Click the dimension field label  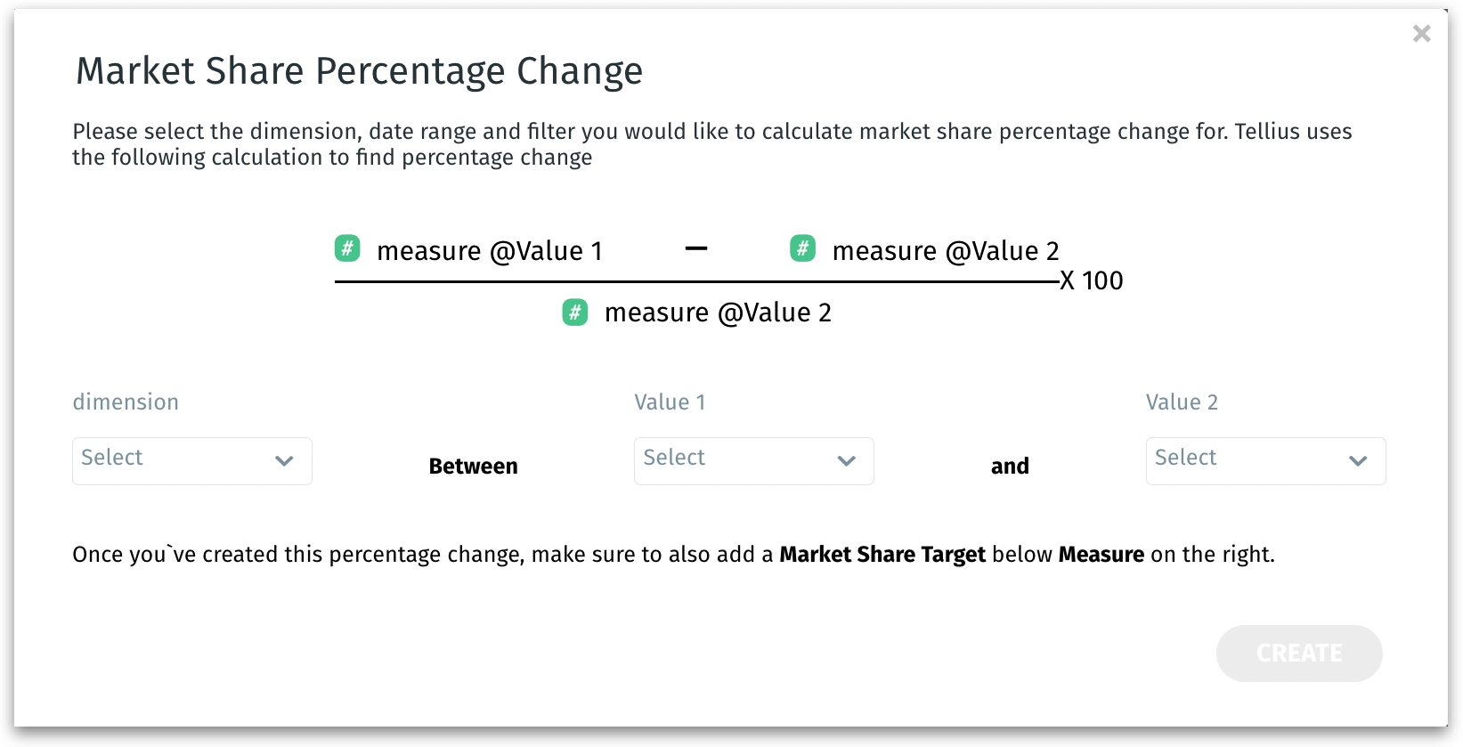(126, 402)
